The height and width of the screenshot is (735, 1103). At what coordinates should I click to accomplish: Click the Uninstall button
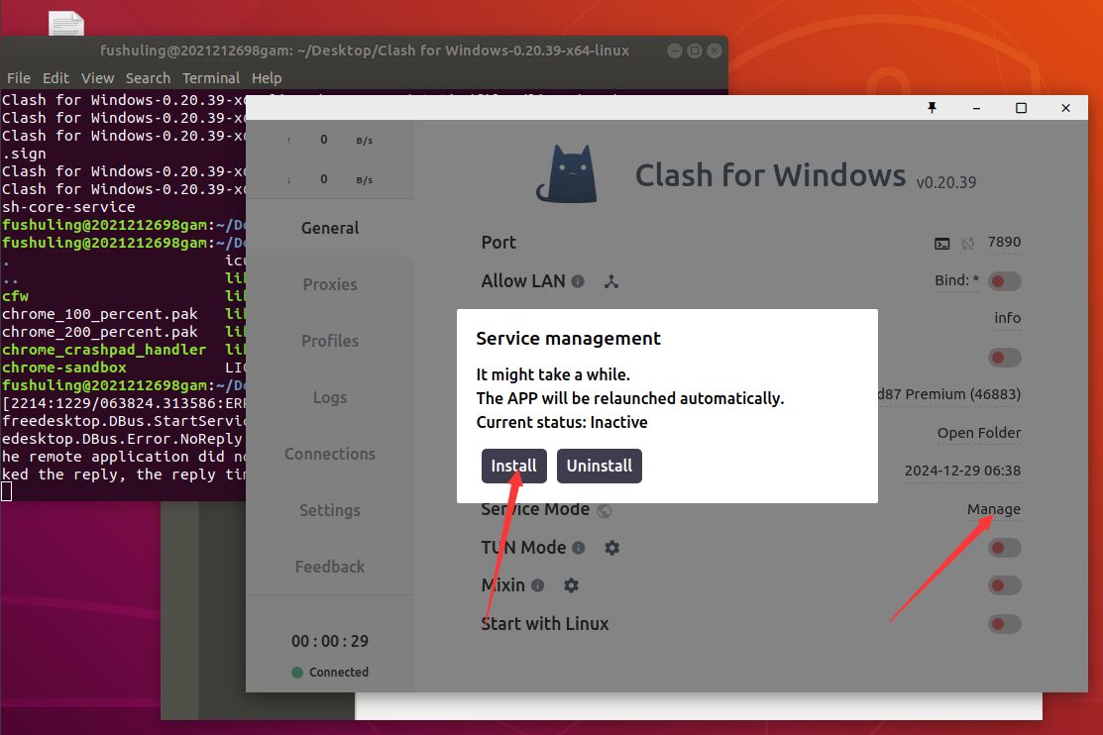[599, 466]
